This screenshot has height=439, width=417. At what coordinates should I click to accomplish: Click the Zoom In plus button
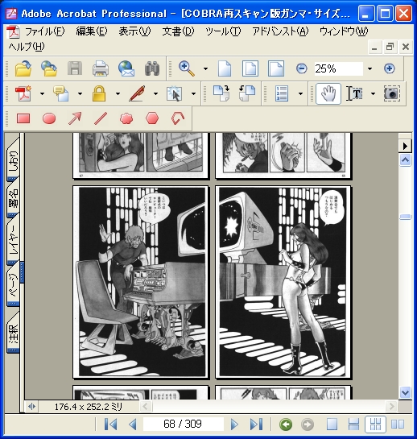click(x=390, y=68)
